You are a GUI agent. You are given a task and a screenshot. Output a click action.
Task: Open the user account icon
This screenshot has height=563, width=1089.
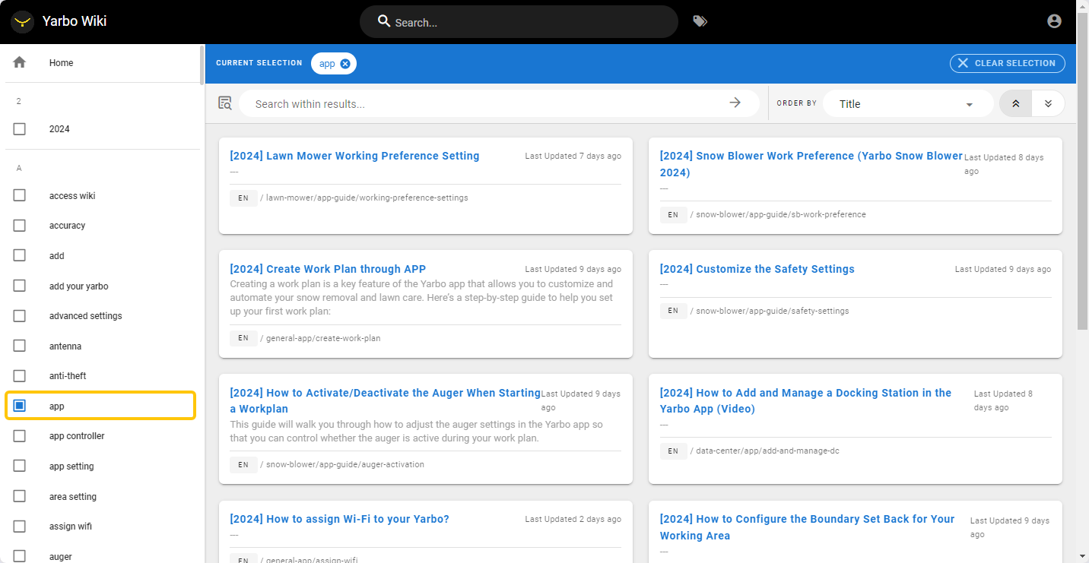1054,21
